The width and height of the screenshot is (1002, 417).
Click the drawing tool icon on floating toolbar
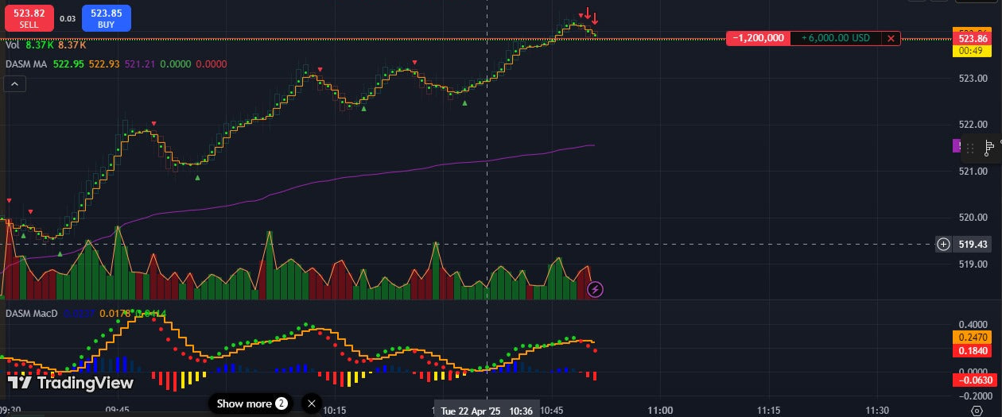click(x=989, y=148)
